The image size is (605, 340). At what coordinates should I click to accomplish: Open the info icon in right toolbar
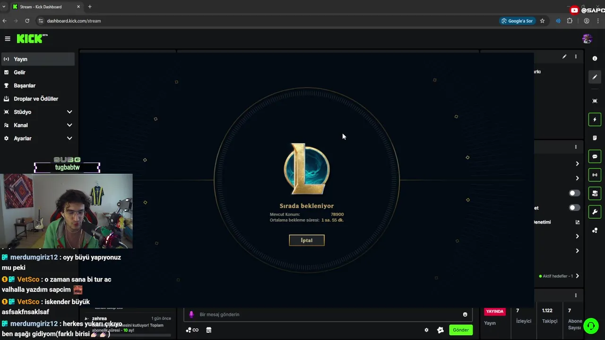pos(595,59)
